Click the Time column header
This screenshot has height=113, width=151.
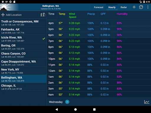(51, 14)
